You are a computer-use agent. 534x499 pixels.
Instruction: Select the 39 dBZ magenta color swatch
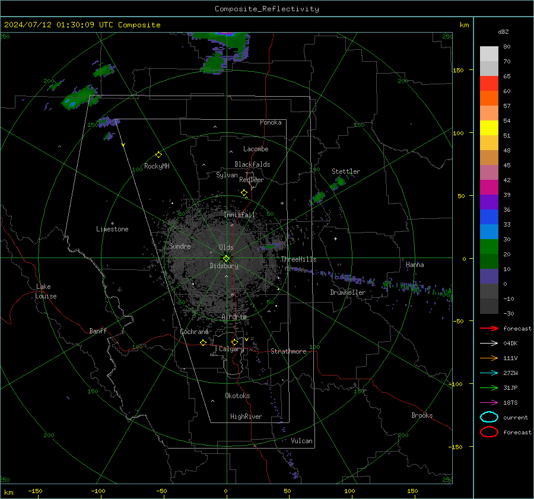tap(489, 187)
